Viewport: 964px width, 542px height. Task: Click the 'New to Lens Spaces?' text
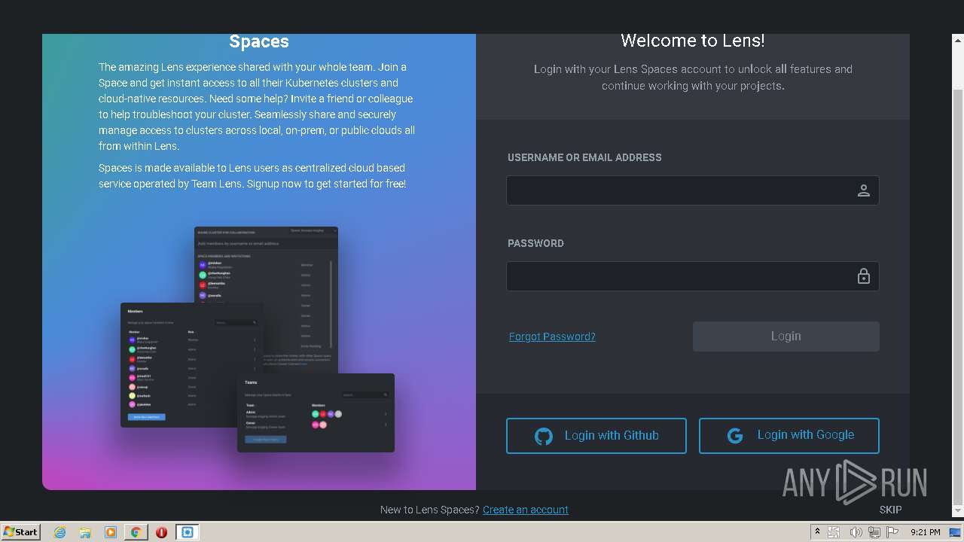pos(429,510)
